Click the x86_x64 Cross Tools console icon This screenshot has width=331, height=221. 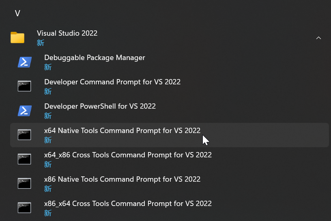pyautogui.click(x=24, y=208)
